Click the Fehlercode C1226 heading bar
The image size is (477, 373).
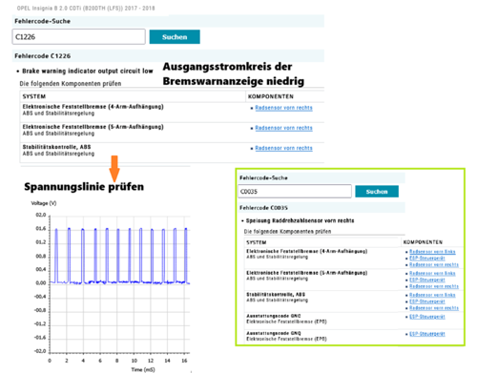(x=168, y=56)
